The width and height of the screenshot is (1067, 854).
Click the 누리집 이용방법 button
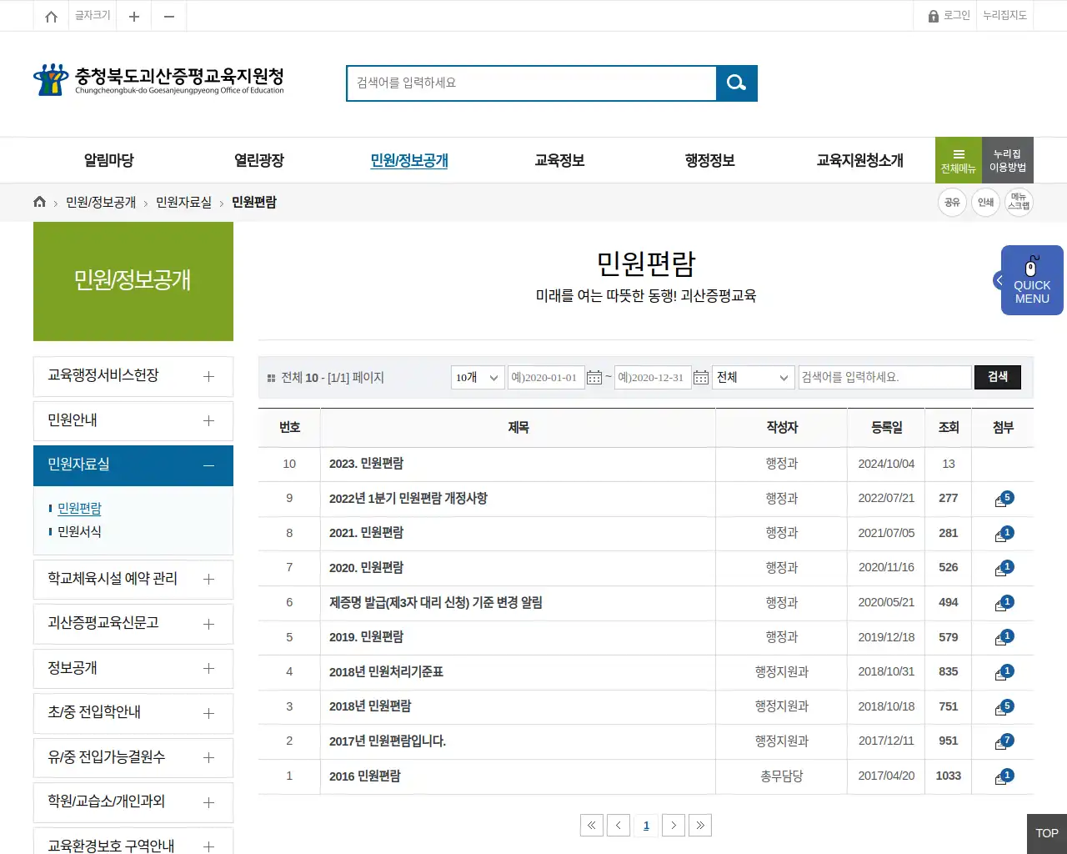click(1008, 160)
